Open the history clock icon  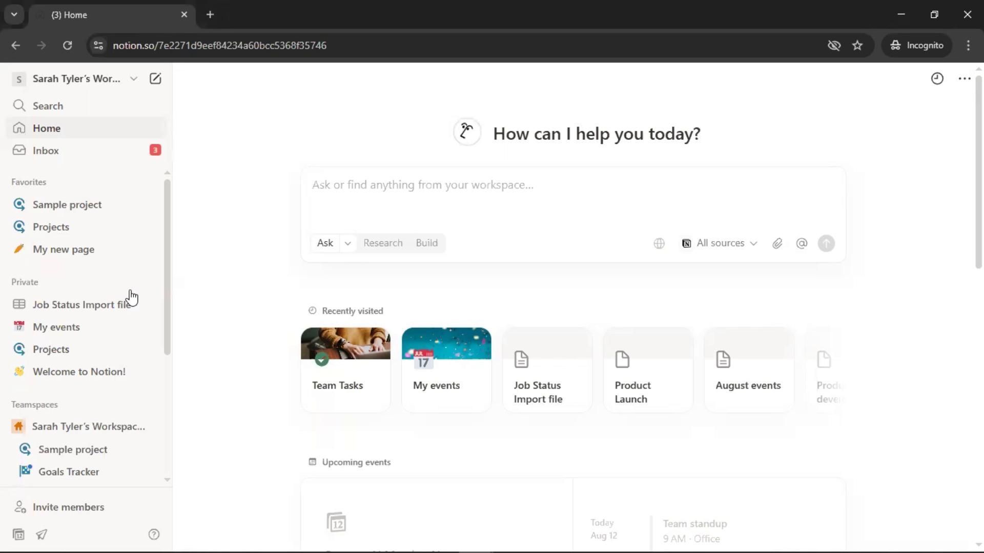[937, 78]
